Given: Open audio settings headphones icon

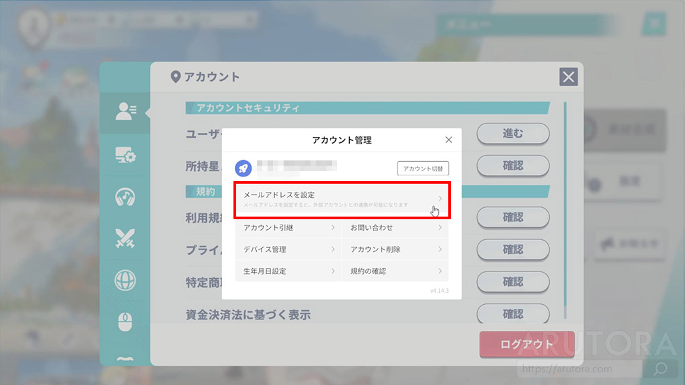Looking at the screenshot, I should click(125, 197).
